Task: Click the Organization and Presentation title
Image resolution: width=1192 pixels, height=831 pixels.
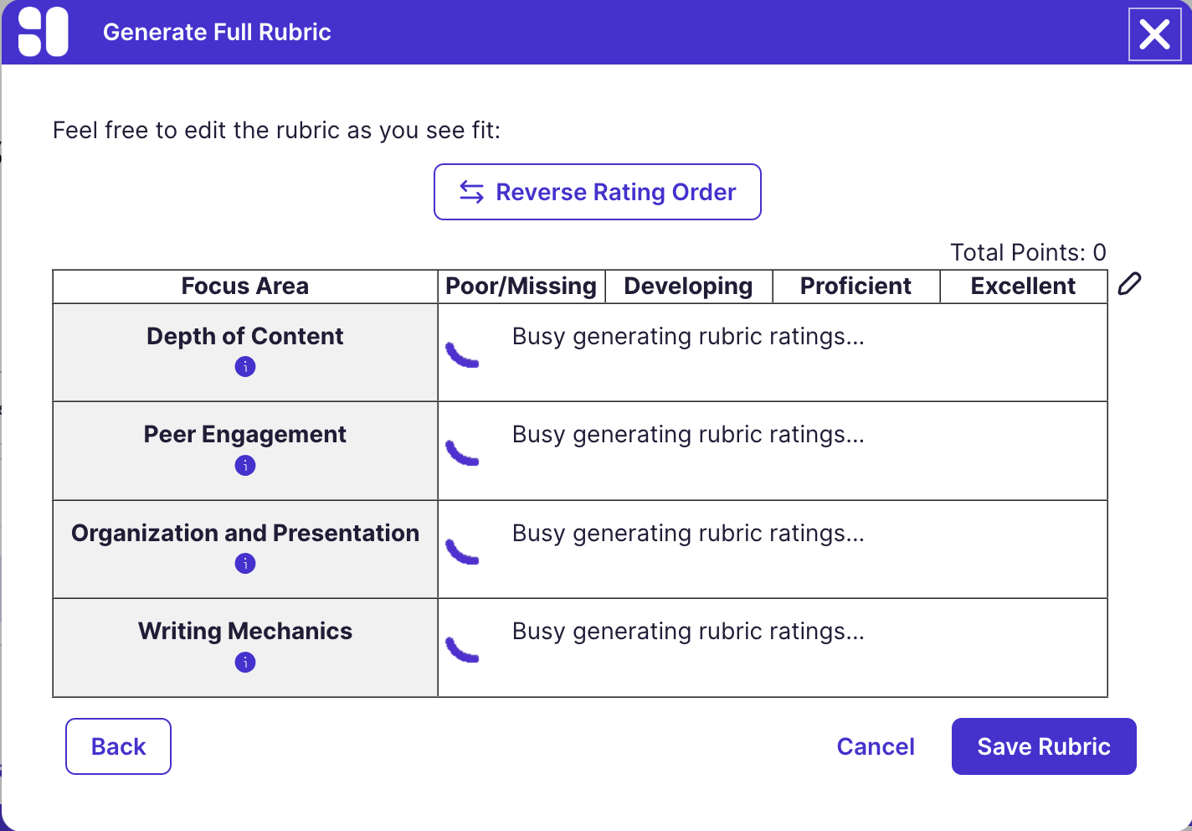Action: [245, 533]
